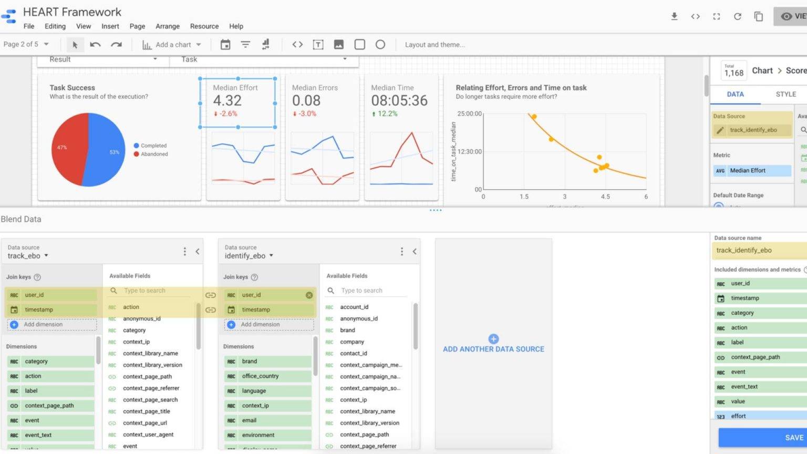Image resolution: width=807 pixels, height=454 pixels.
Task: Add a filter control to the page
Action: pyautogui.click(x=245, y=45)
